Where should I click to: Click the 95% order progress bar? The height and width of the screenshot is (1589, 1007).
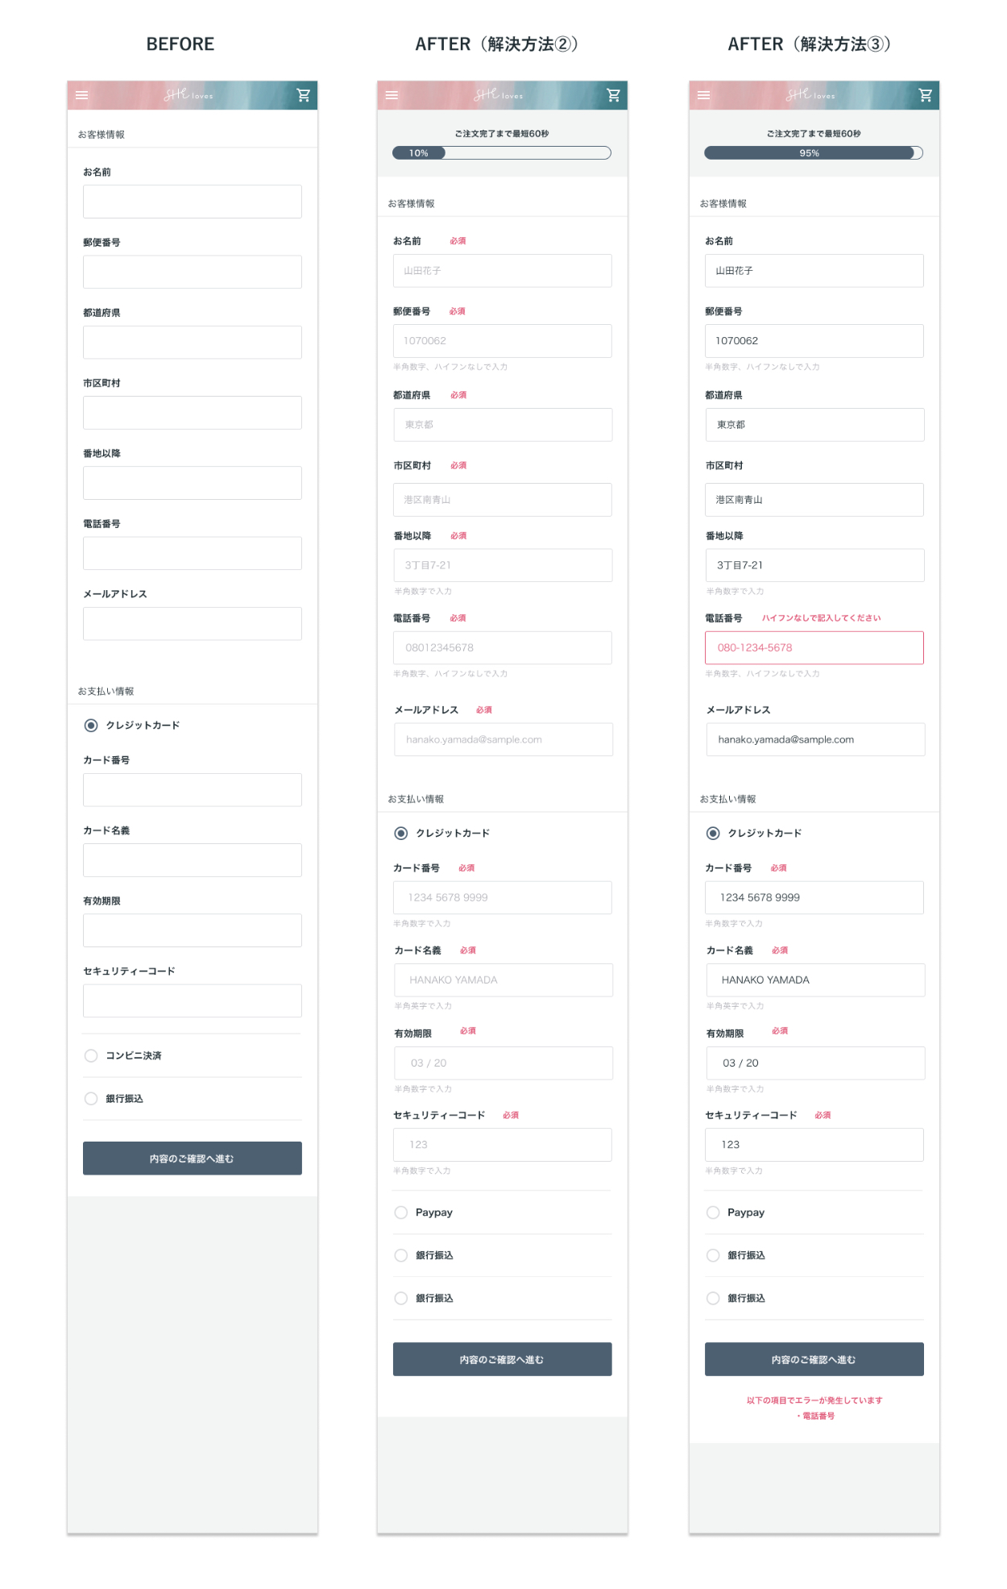[813, 153]
